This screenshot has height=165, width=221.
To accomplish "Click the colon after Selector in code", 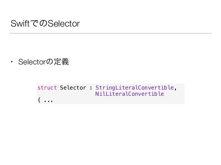I will [91, 88].
